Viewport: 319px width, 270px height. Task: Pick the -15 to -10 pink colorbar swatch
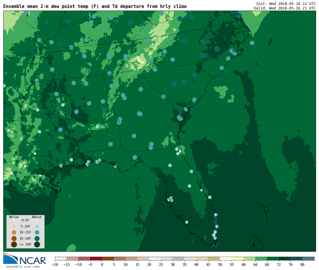click(x=72, y=258)
